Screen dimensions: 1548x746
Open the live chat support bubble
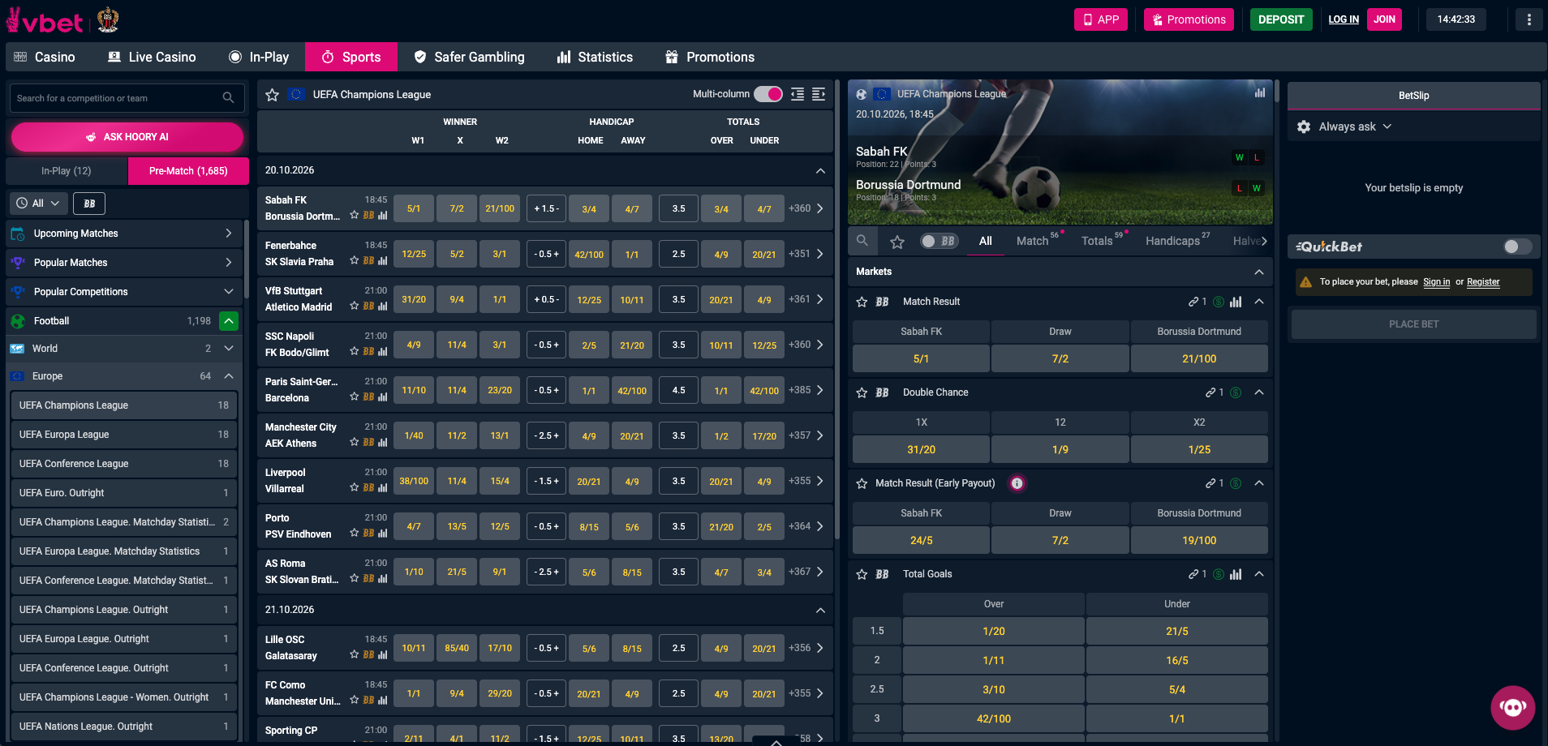click(1513, 707)
